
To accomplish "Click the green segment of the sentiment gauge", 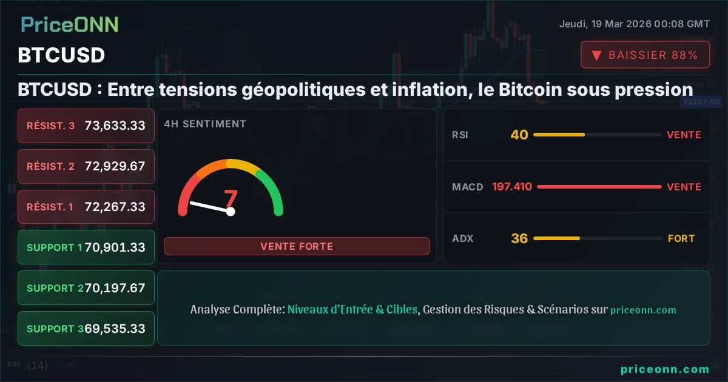I will click(x=271, y=189).
